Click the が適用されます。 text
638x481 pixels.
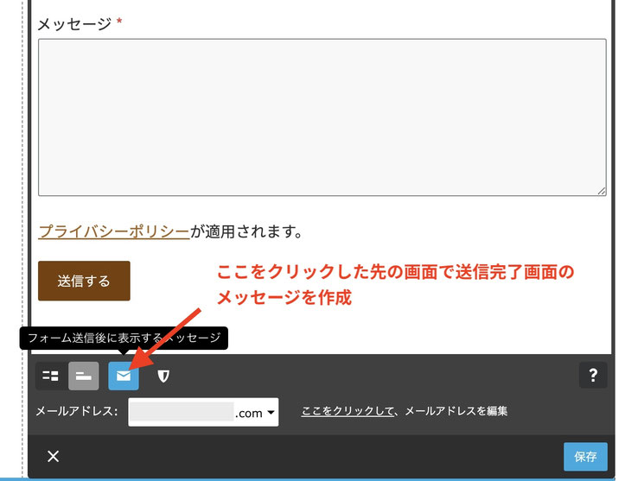[246, 231]
